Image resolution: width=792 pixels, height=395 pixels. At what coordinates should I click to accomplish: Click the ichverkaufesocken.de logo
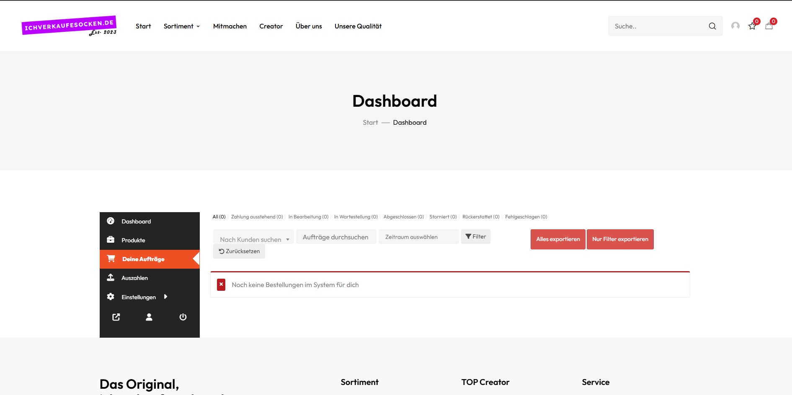(x=69, y=26)
